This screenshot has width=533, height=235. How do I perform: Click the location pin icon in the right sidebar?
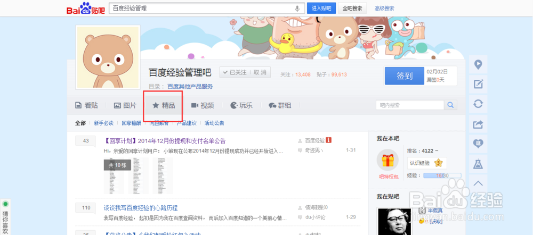(478, 64)
